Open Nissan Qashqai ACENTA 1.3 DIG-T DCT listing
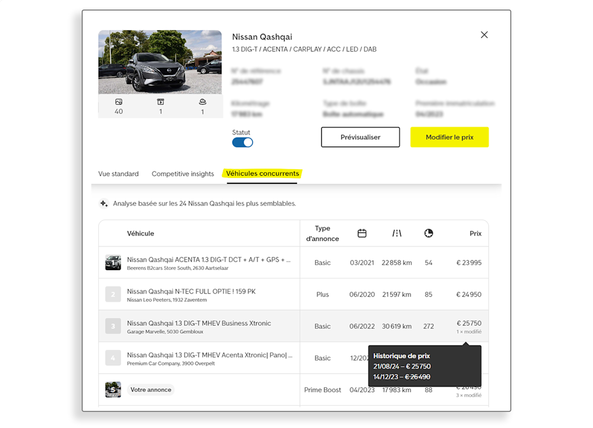593x428 pixels. (x=209, y=260)
